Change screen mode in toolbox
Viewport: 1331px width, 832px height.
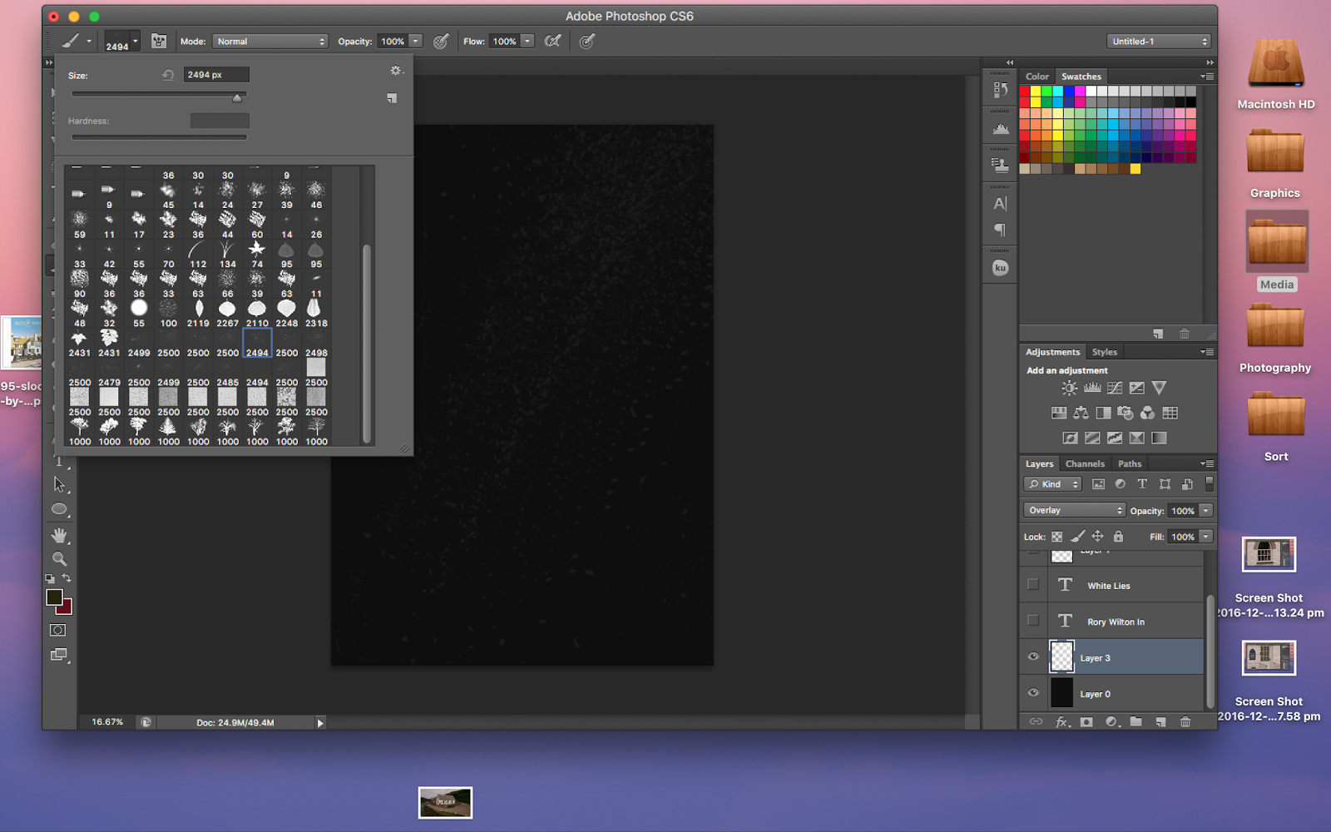(58, 655)
